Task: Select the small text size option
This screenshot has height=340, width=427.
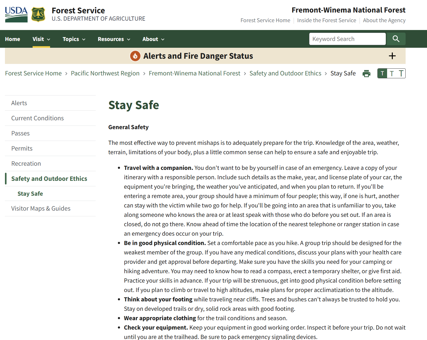Action: click(x=382, y=74)
